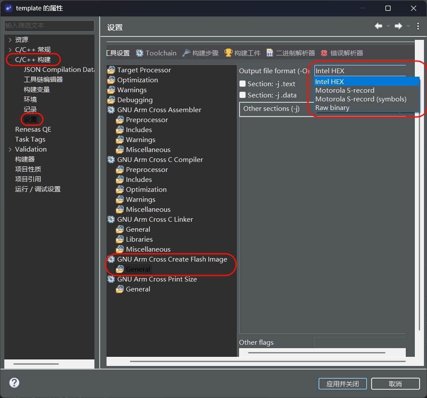Click the 应用并关闭 button

point(343,384)
